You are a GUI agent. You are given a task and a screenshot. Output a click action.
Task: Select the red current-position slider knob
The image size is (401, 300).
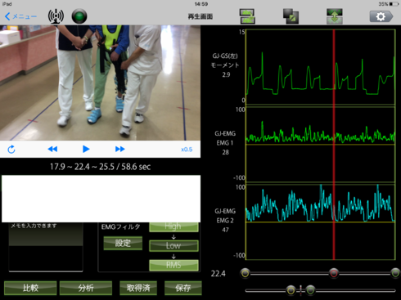click(x=334, y=273)
